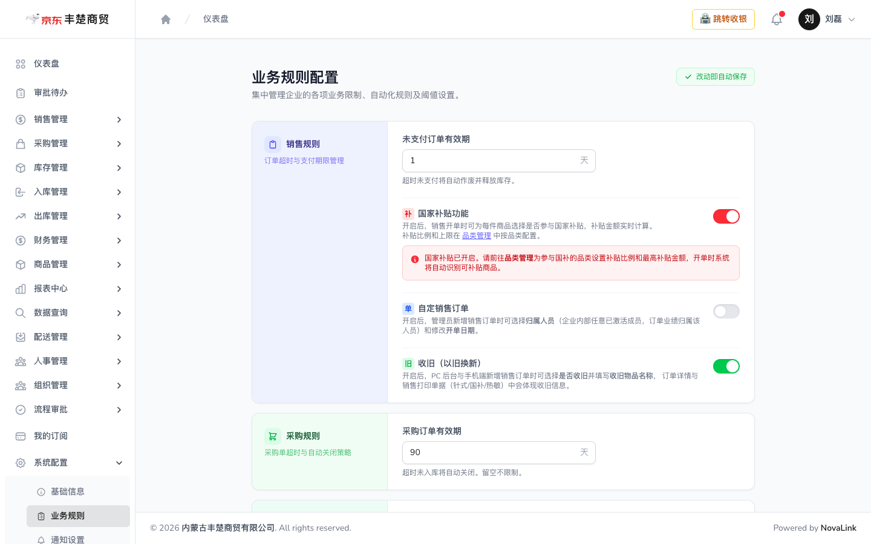Expand the 财务管理 chevron
Screen dimensions: 871x544
[x=119, y=241]
